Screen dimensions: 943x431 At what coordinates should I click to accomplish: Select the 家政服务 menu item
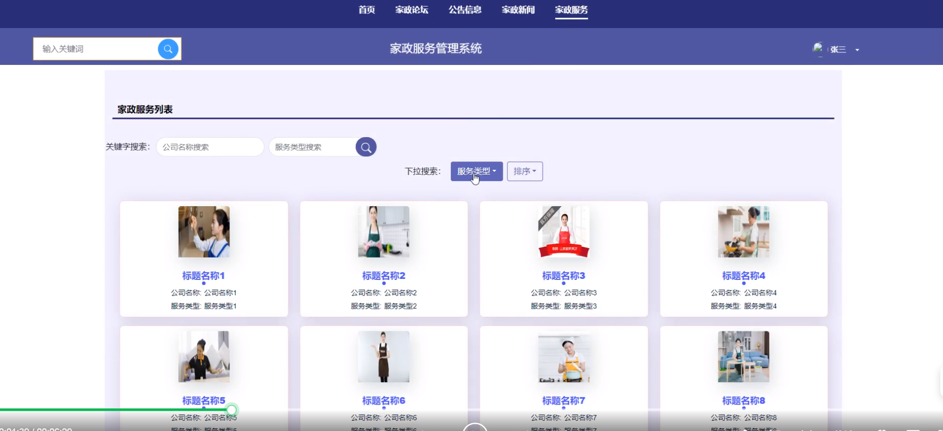click(571, 10)
